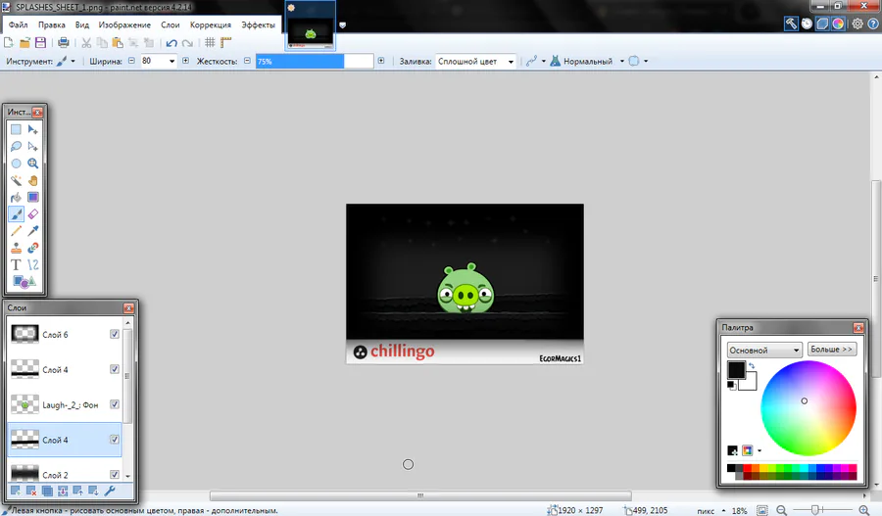The image size is (882, 516).
Task: Toggle the rulers icon
Action: pyautogui.click(x=225, y=42)
